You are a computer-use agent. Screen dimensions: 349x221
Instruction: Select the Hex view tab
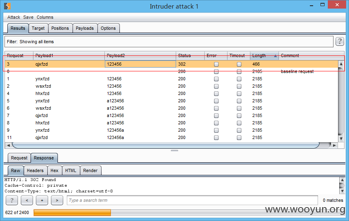pos(54,170)
